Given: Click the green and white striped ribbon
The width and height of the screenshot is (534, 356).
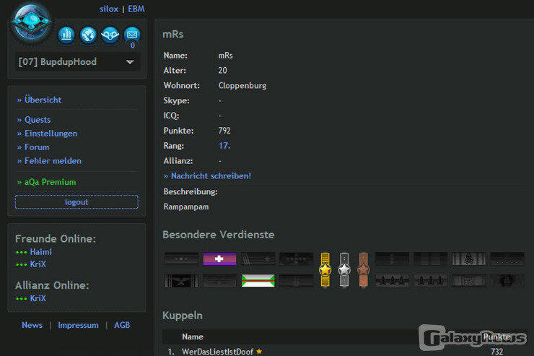Looking at the screenshot, I should (258, 280).
